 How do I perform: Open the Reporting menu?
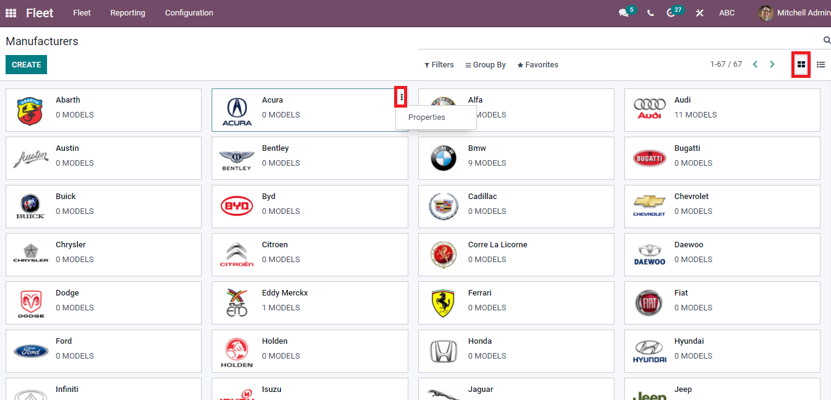pyautogui.click(x=128, y=13)
